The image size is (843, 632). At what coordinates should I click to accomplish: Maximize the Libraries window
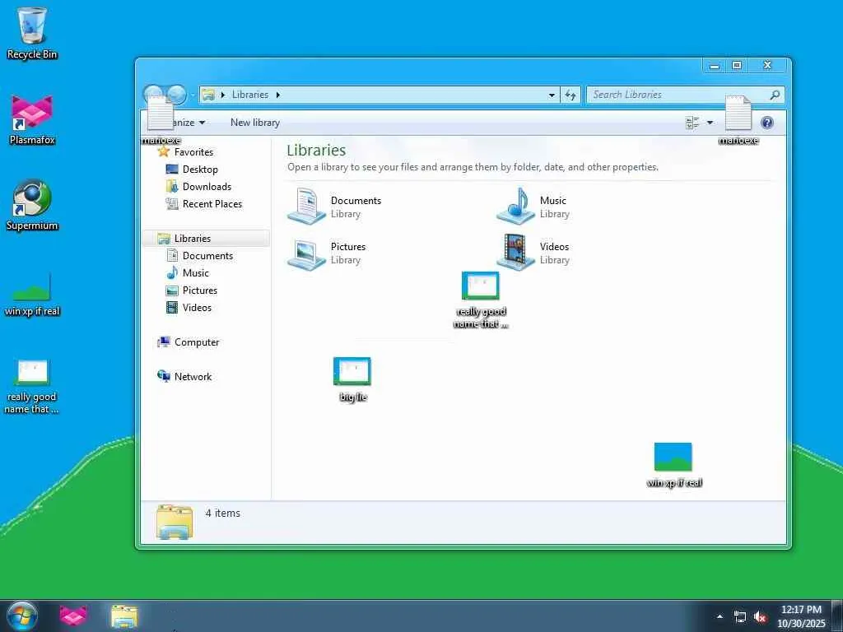(x=737, y=66)
